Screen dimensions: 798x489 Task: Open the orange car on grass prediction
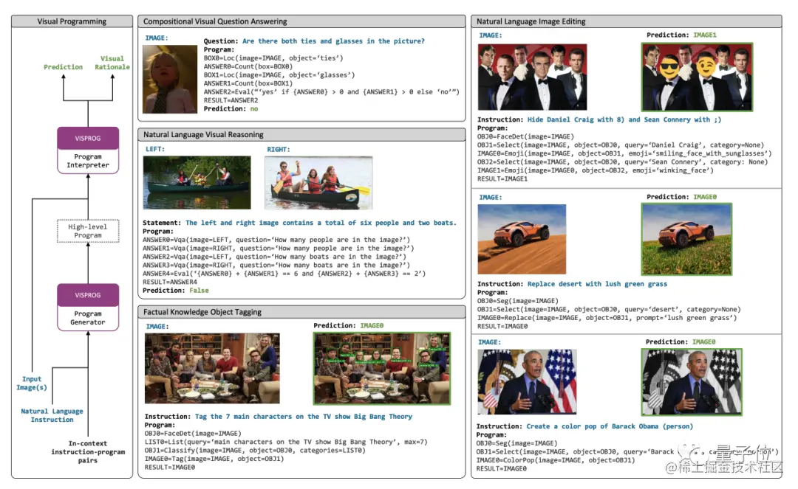pos(686,239)
